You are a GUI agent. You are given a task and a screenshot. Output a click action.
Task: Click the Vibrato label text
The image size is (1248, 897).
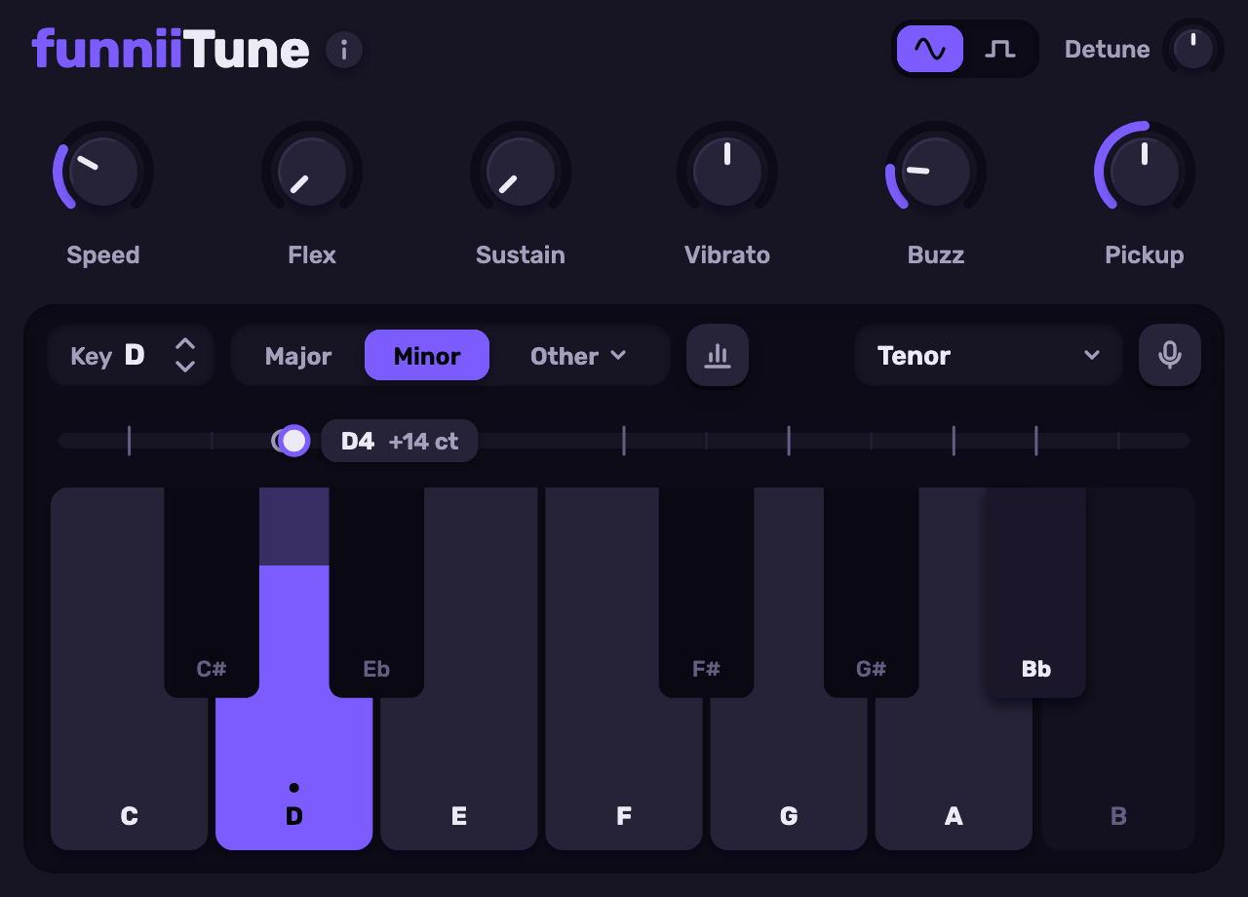click(x=727, y=255)
